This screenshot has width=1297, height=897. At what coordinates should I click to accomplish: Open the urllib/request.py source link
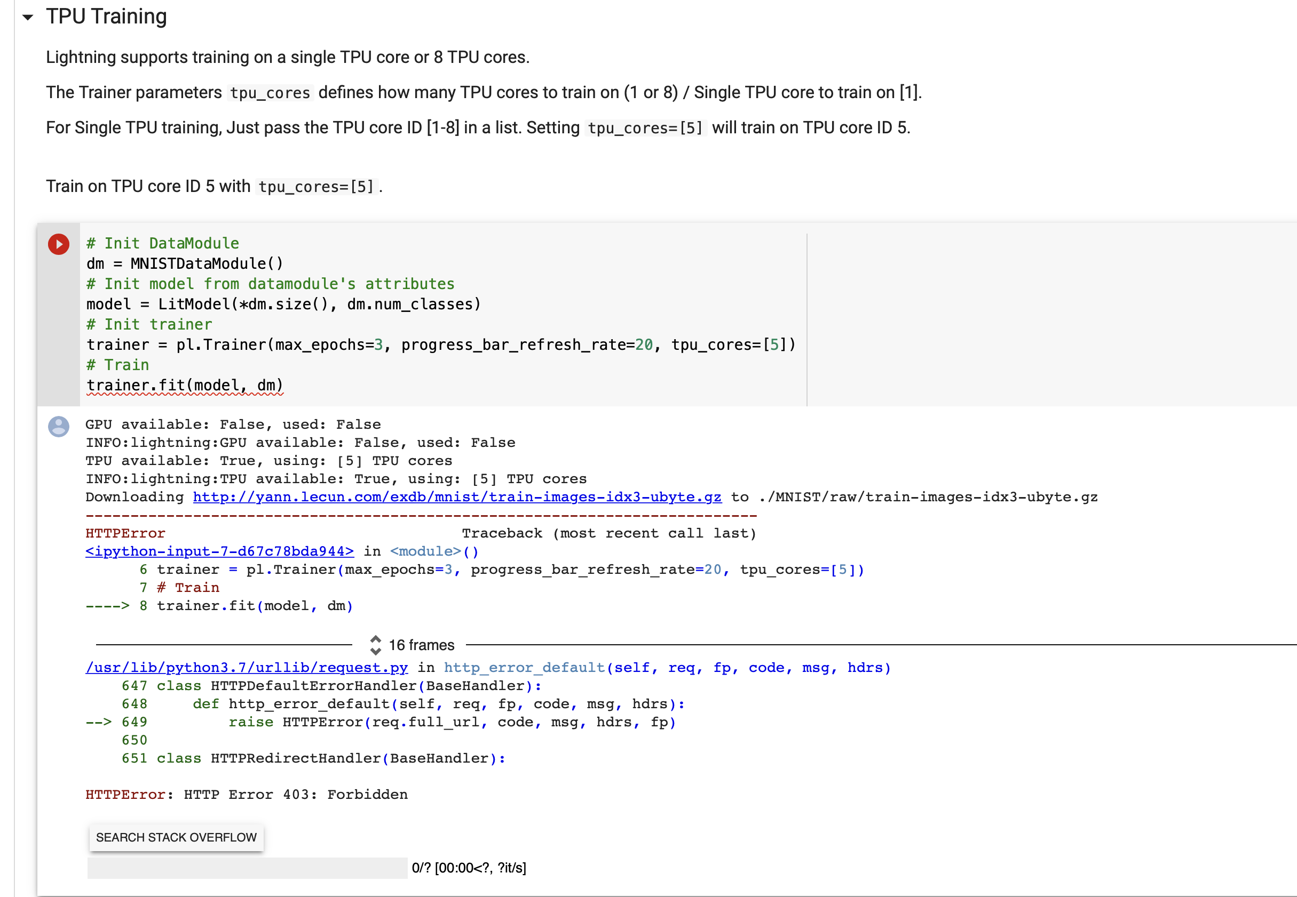247,667
